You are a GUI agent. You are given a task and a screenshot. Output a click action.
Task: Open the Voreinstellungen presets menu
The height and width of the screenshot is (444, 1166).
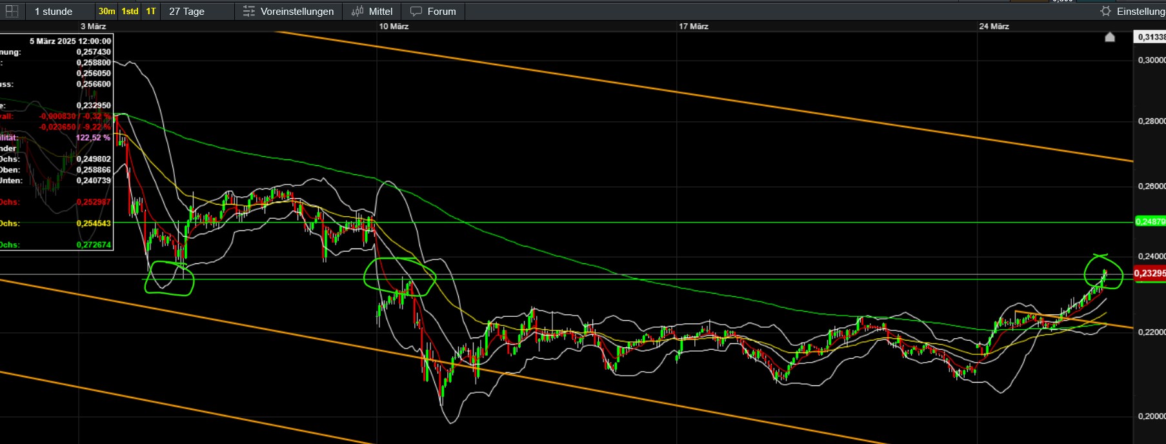pyautogui.click(x=288, y=11)
